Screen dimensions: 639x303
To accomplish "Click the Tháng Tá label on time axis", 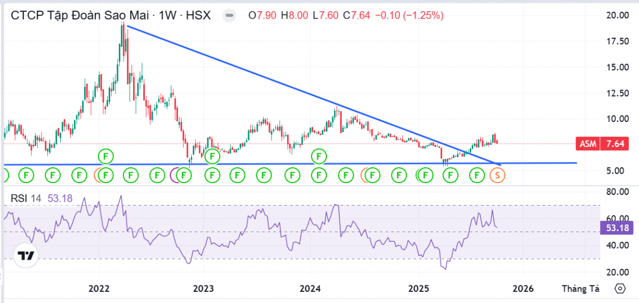I will [x=580, y=289].
